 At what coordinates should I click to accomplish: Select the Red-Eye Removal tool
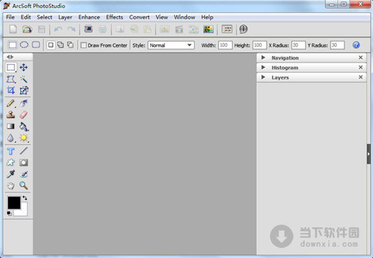point(24,174)
